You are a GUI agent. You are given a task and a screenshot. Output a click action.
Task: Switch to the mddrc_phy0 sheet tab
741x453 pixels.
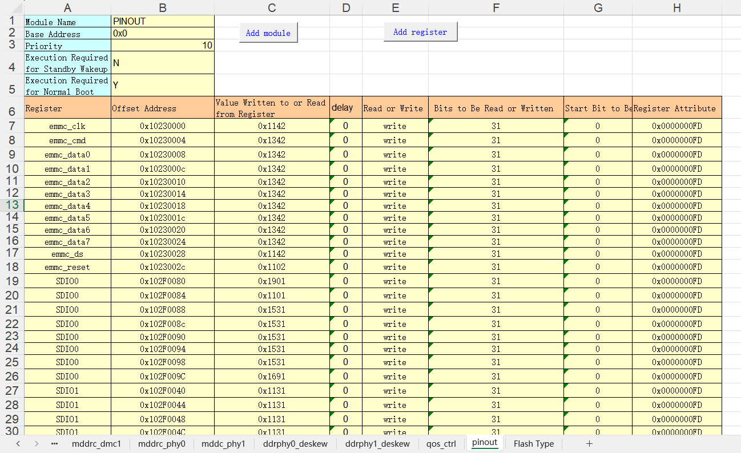[x=162, y=443]
